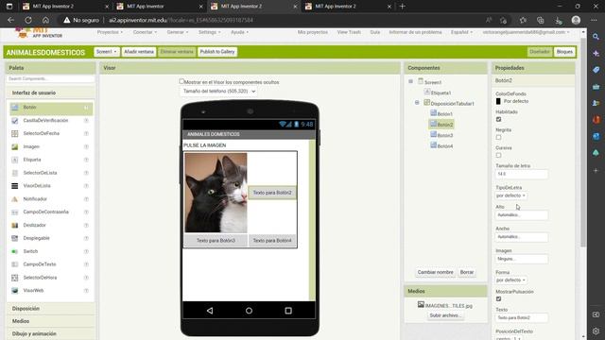The height and width of the screenshot is (340, 605).
Task: Click the Publish to Gallery button
Action: click(x=217, y=52)
